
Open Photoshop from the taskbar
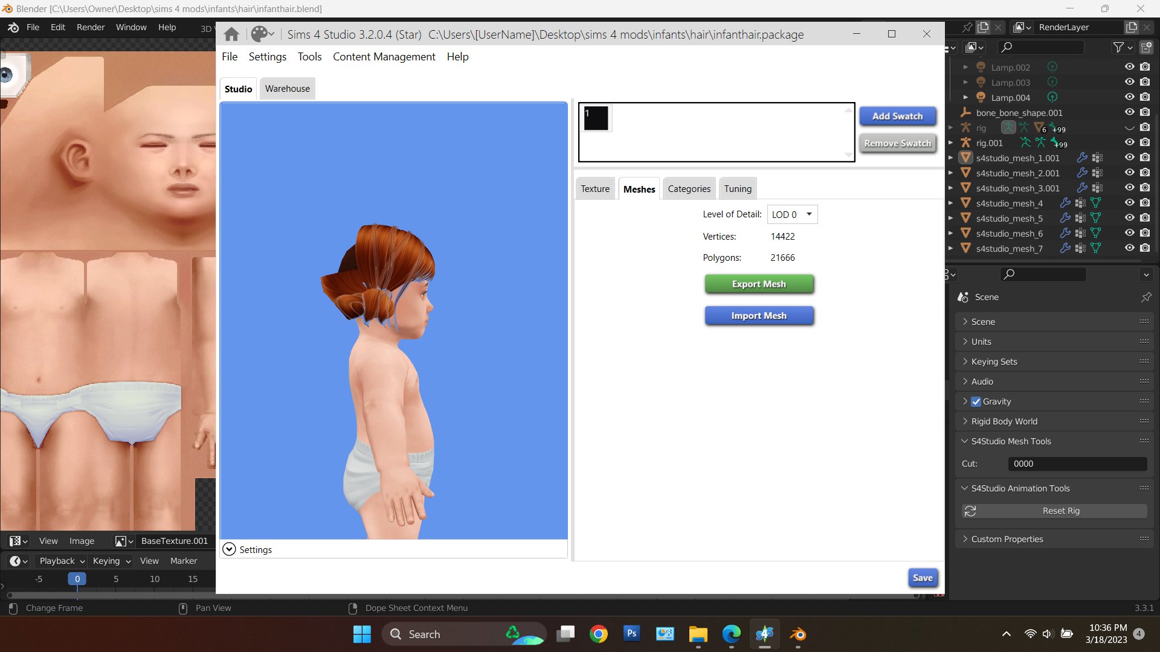631,634
